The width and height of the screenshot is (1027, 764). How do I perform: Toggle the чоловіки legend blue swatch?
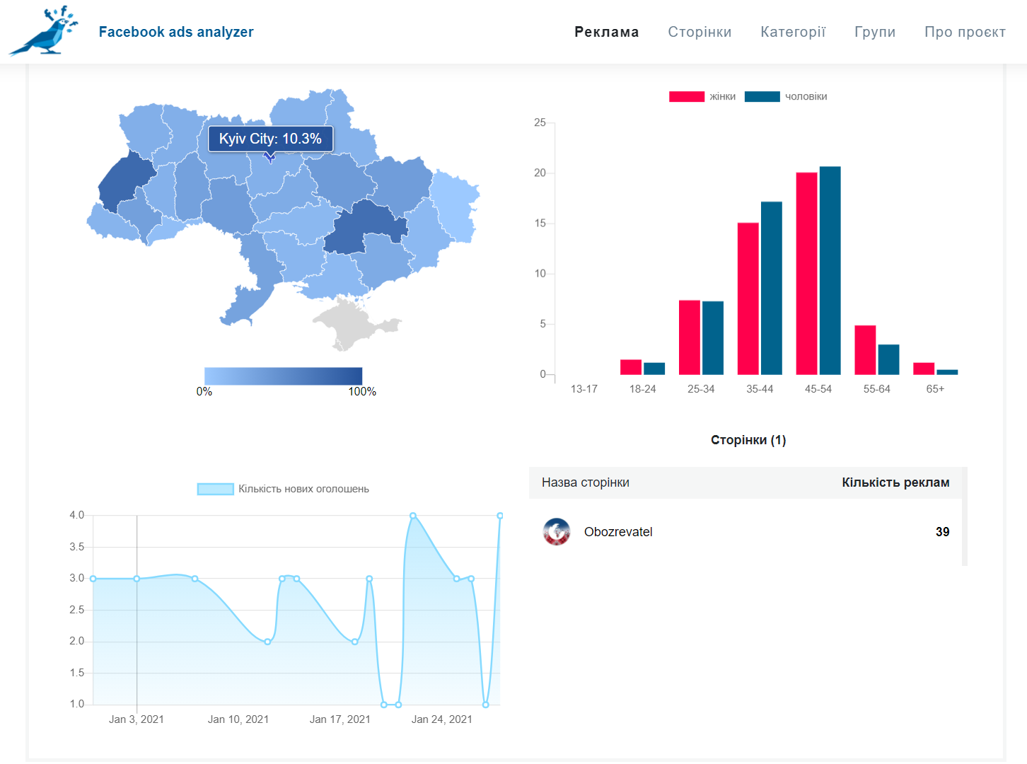[762, 97]
